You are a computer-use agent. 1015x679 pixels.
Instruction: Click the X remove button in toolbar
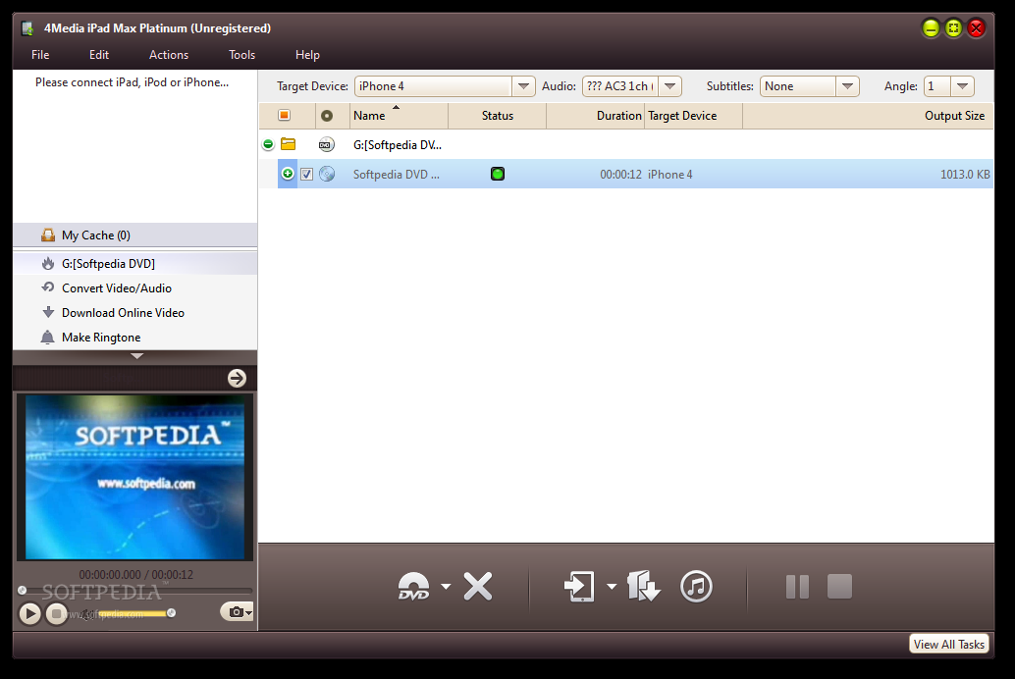pyautogui.click(x=478, y=587)
